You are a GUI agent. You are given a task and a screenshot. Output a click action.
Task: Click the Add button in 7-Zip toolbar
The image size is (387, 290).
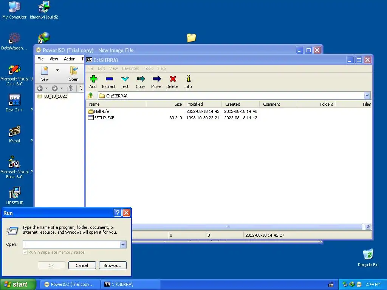coord(93,82)
